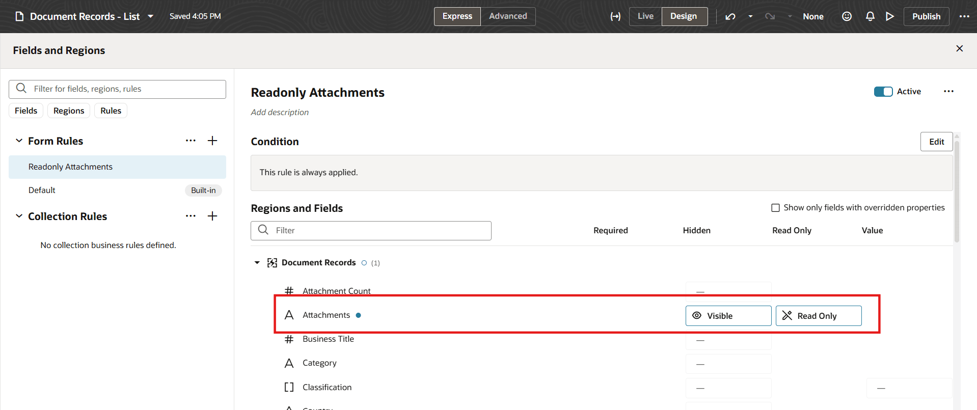The image size is (977, 410).
Task: Switch to the Express tab
Action: click(457, 16)
